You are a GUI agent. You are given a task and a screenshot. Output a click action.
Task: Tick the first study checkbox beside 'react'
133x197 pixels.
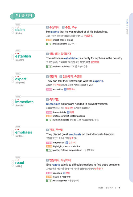coord(13,161)
